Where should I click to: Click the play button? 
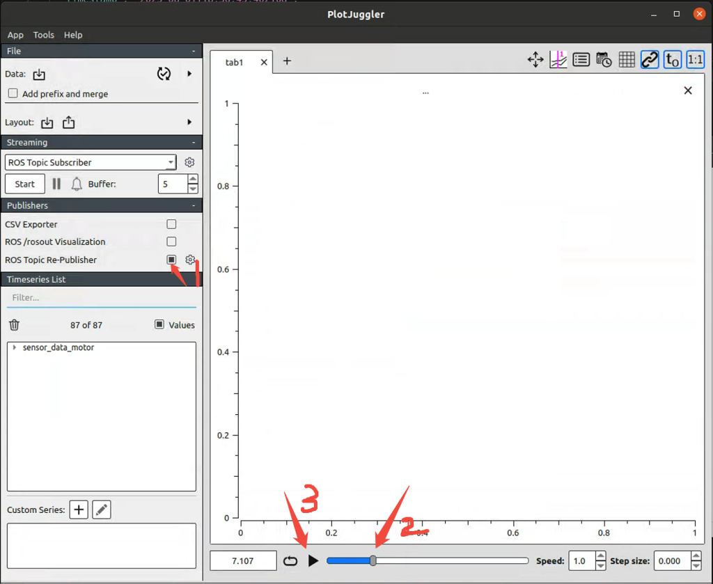[313, 561]
